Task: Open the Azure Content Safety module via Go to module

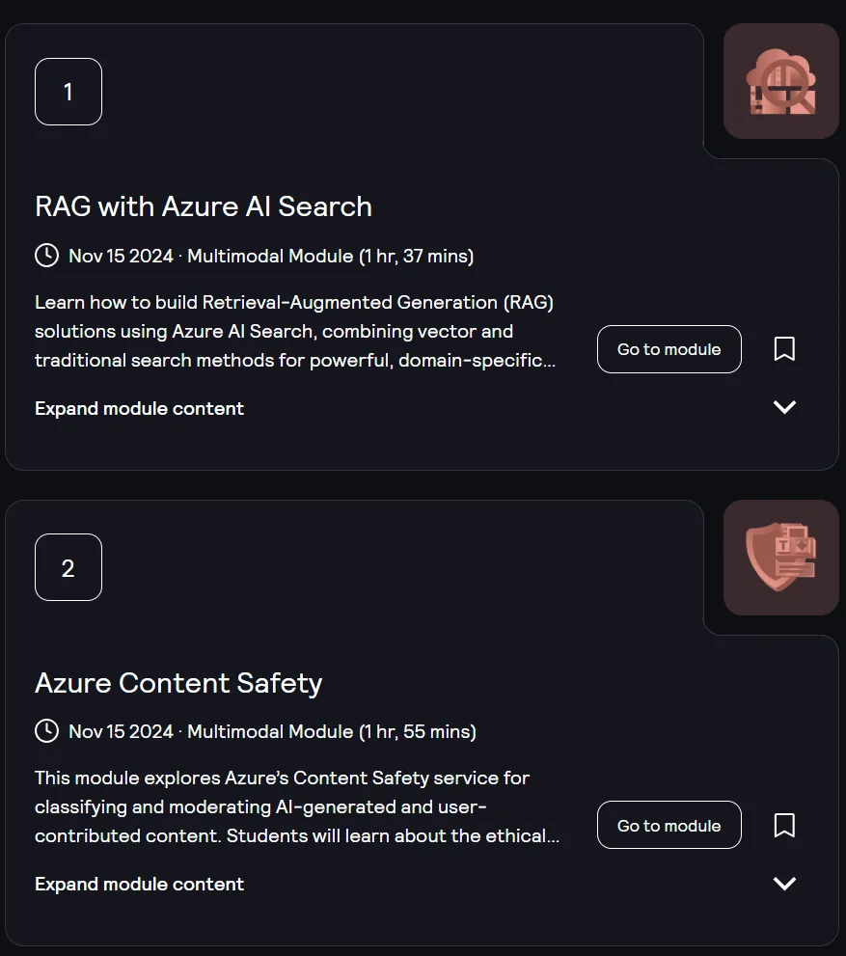Action: pos(669,825)
